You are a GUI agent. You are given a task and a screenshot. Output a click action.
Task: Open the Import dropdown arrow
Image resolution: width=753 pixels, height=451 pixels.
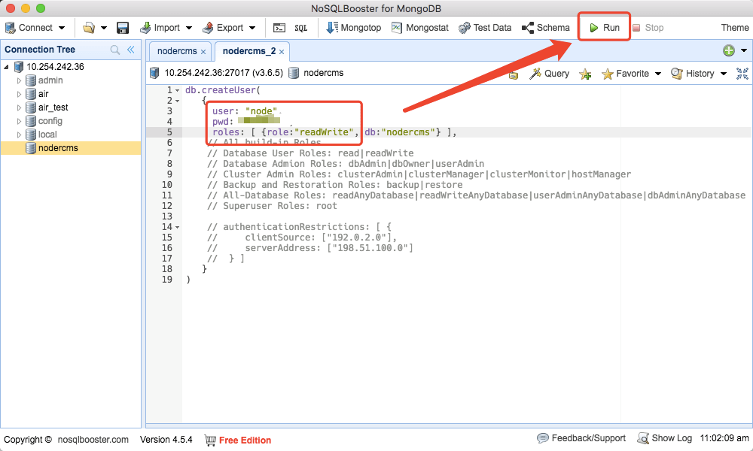189,28
